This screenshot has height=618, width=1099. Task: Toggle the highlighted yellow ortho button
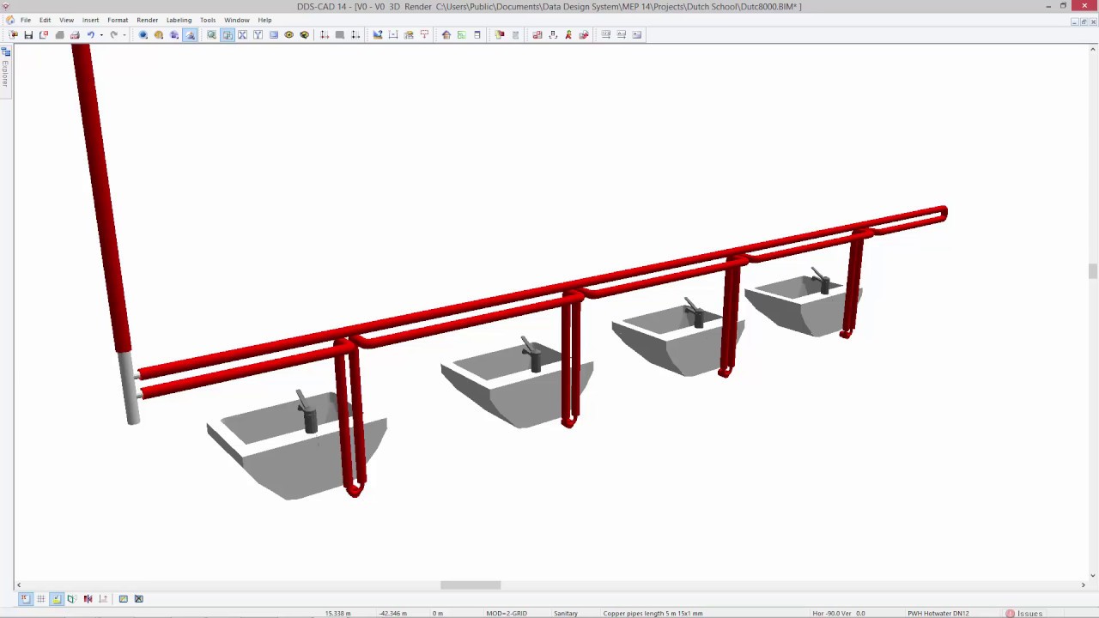56,598
